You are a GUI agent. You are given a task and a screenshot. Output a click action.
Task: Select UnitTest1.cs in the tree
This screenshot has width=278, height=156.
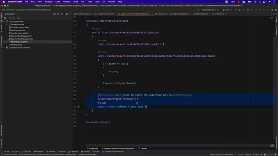point(17,45)
